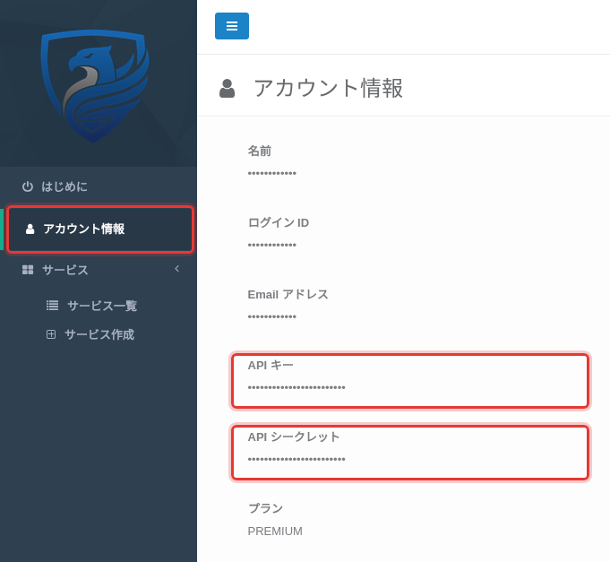Click the user icon in page heading

(228, 88)
